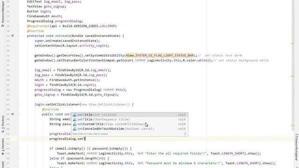Screen dimensions: 299x168
Task: Click the 'context:' hint in new ProgressDialog
Action: [108, 90]
